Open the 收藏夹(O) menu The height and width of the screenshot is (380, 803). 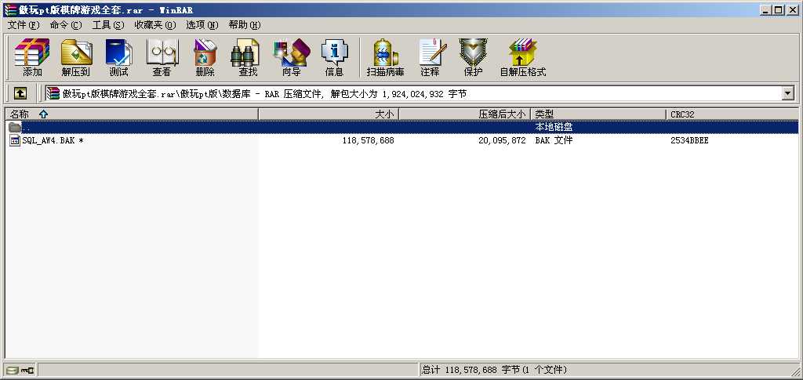[x=155, y=25]
